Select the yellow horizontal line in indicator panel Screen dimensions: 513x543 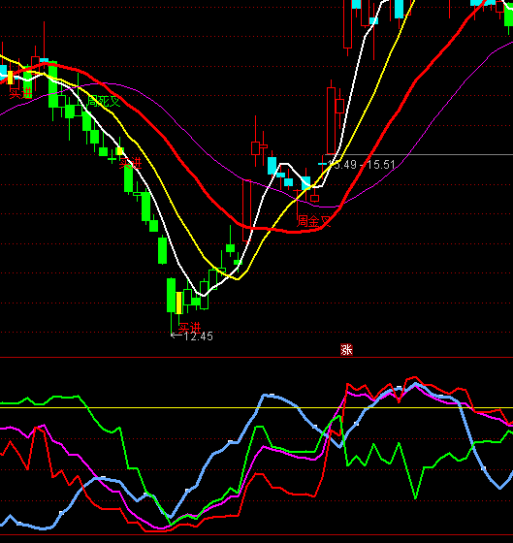tap(256, 407)
